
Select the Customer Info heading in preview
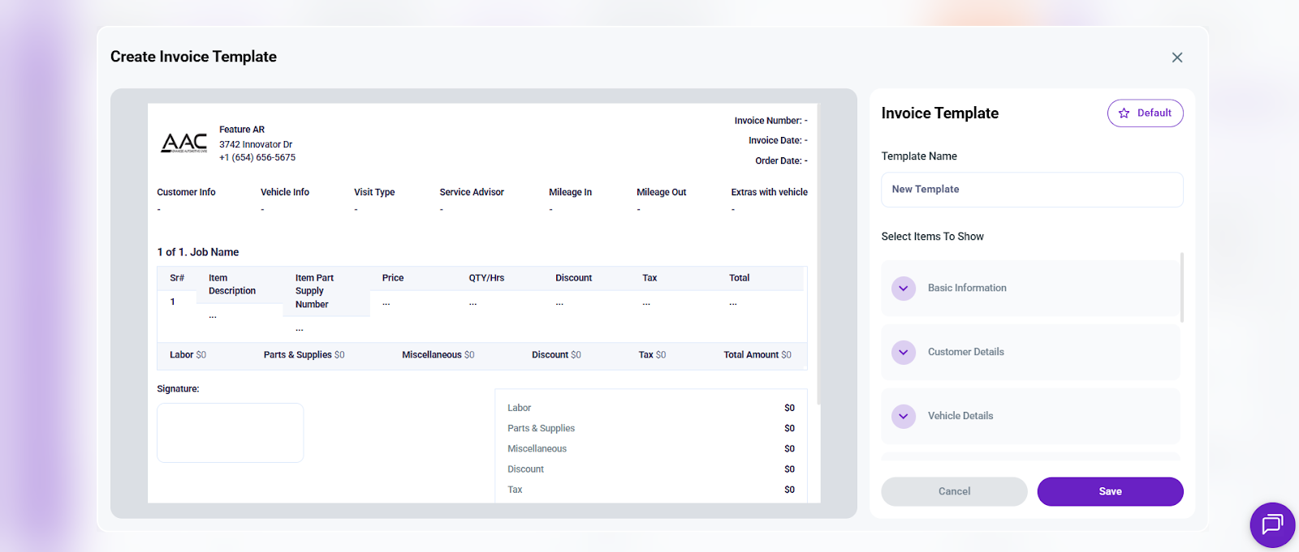click(x=186, y=193)
